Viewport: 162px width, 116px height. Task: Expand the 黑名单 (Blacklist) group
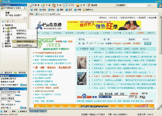(x=3, y=46)
